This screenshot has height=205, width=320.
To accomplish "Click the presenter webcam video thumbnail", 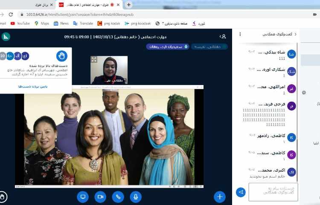I will (x=109, y=70).
